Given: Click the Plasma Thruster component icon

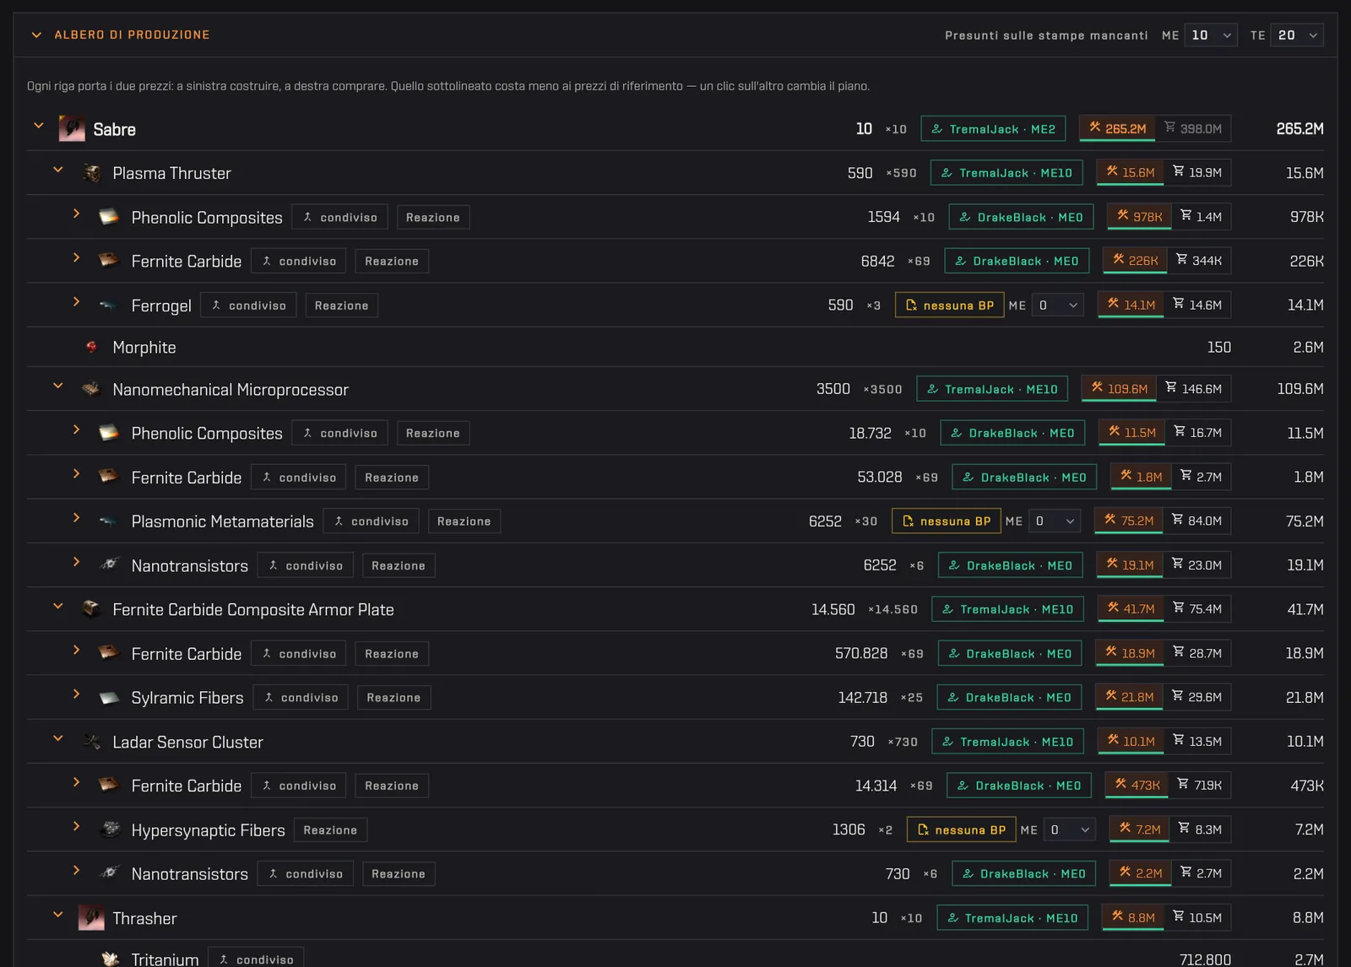Looking at the screenshot, I should 91,173.
